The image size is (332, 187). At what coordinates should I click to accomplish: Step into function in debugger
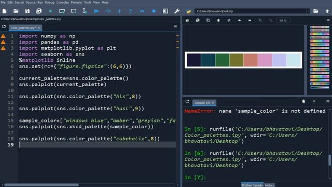coord(119,11)
